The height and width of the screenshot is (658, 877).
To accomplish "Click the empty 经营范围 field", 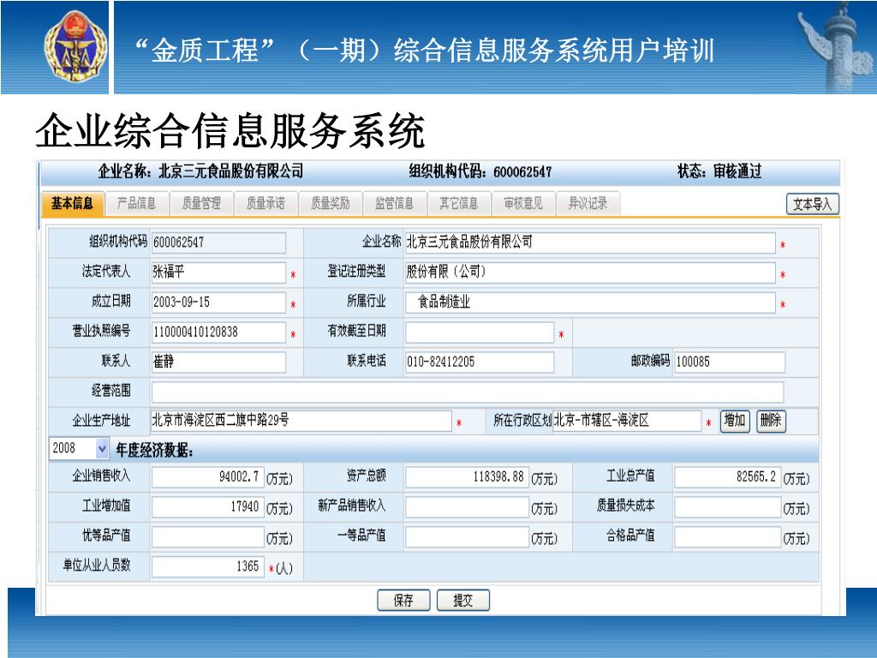I will [x=467, y=392].
